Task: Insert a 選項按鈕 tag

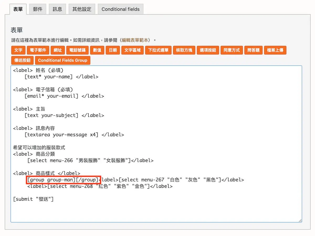Action: (208, 50)
